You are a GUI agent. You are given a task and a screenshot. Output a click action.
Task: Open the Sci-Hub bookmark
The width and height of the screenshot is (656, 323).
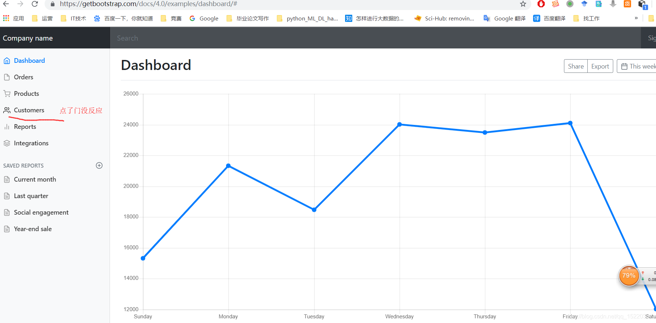pyautogui.click(x=444, y=18)
